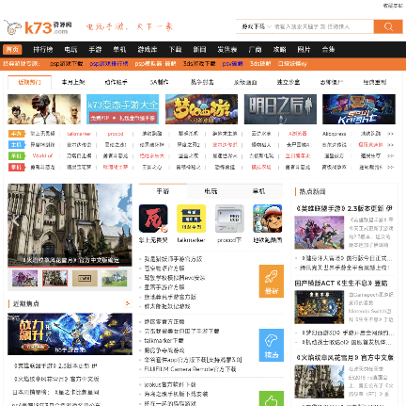The image size is (406, 406).
Task: Open 电玩 in the black navigation bar
Action: [x=70, y=49]
